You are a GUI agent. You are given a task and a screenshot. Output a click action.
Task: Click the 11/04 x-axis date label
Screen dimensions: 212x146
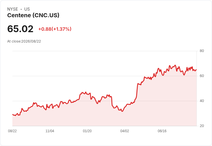click(x=50, y=131)
